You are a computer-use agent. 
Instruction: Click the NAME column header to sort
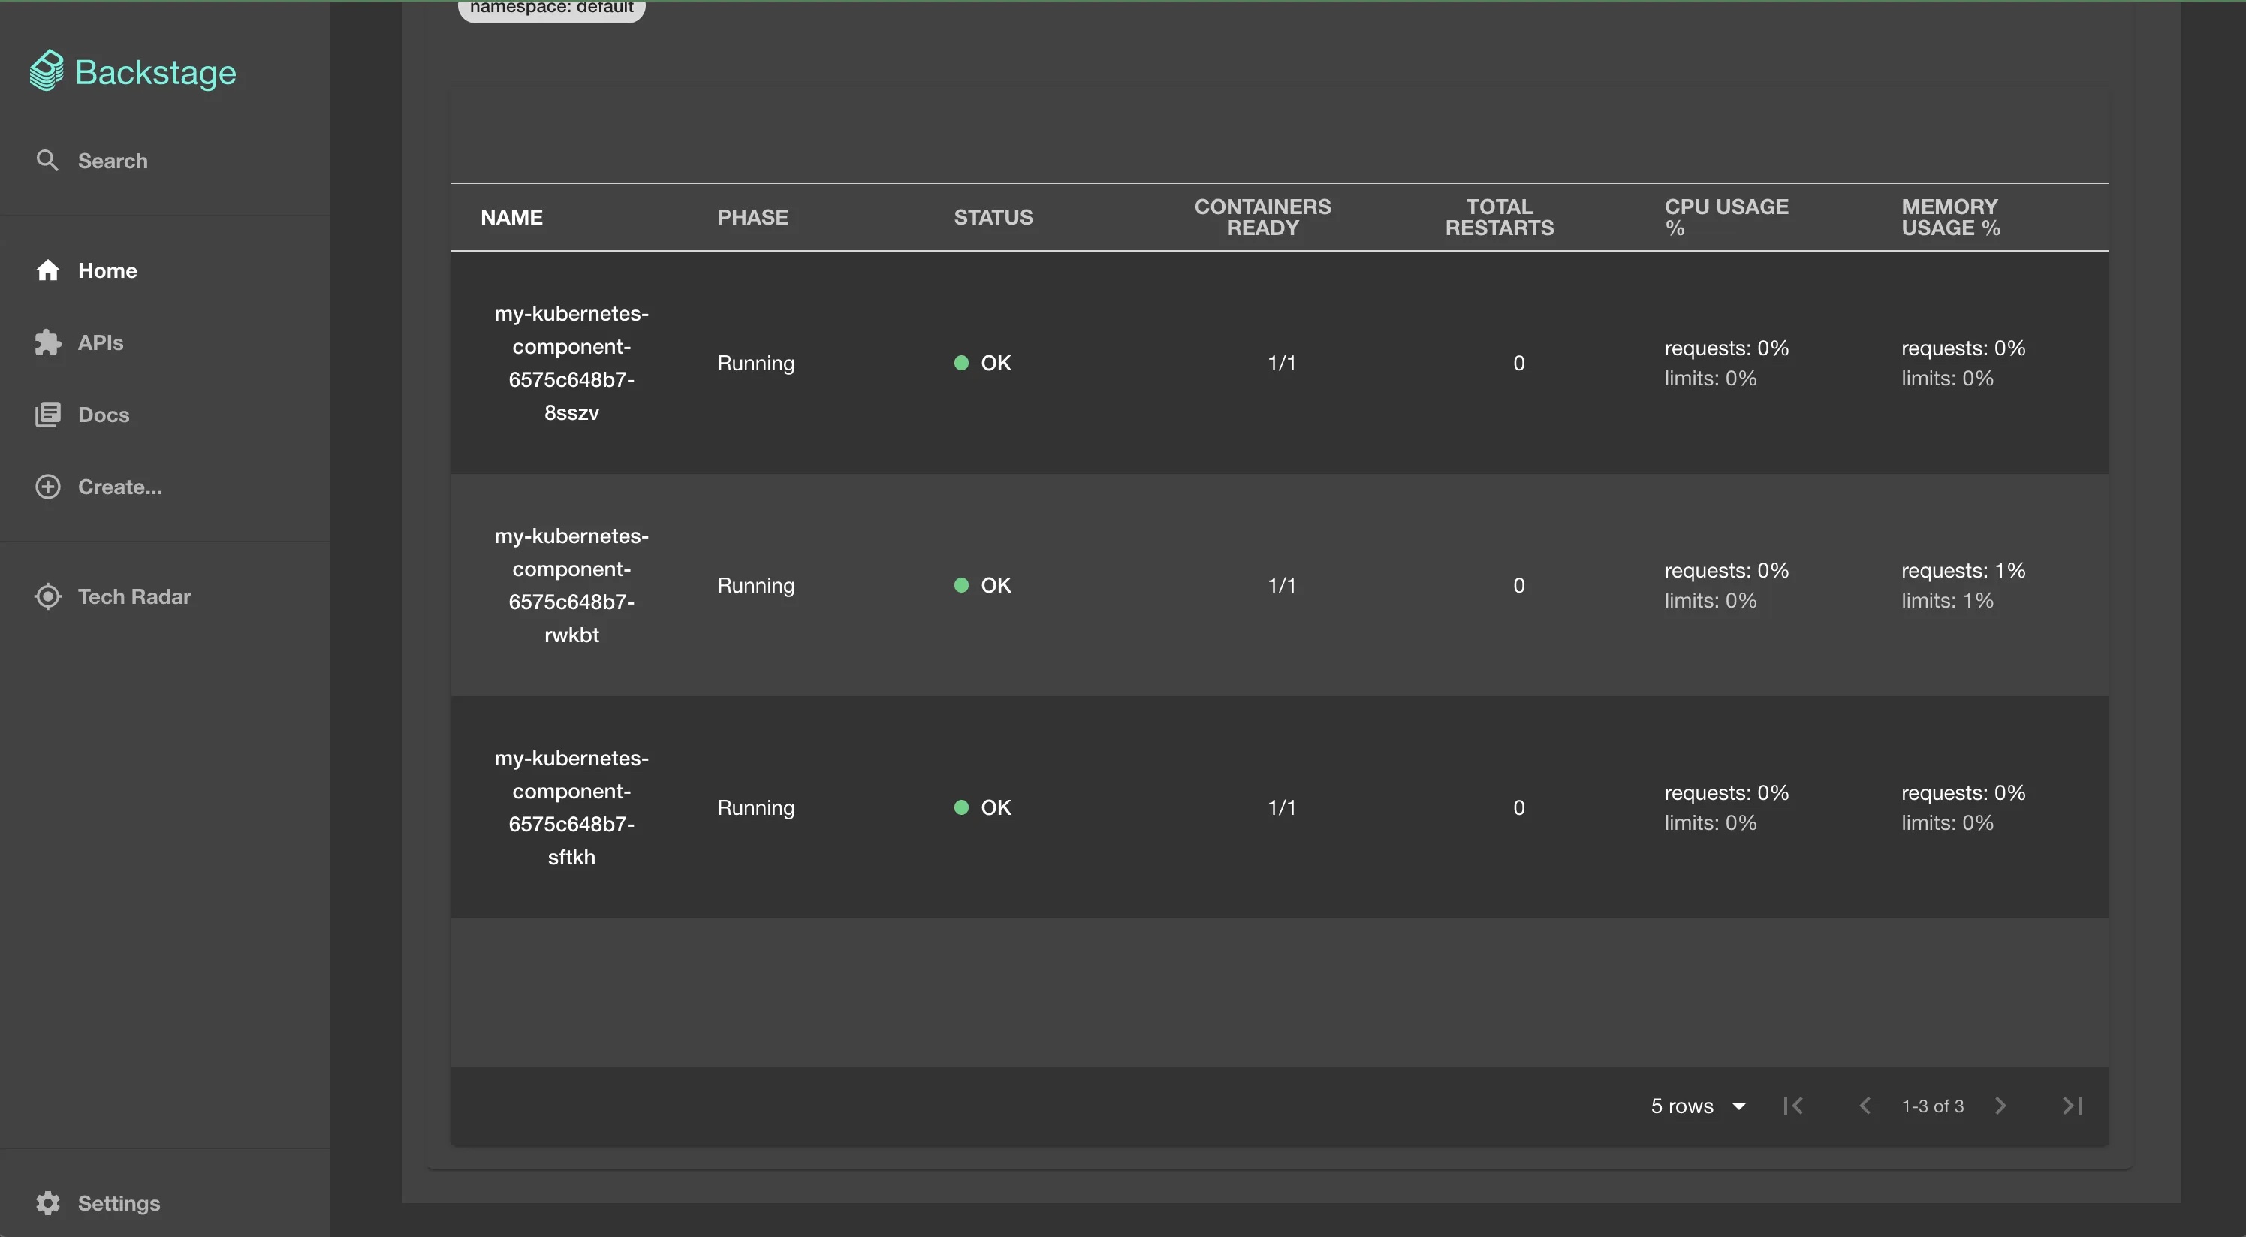click(x=511, y=216)
